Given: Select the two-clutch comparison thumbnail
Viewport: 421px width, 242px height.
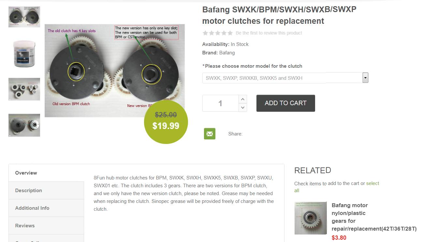Looking at the screenshot, I should (x=24, y=16).
